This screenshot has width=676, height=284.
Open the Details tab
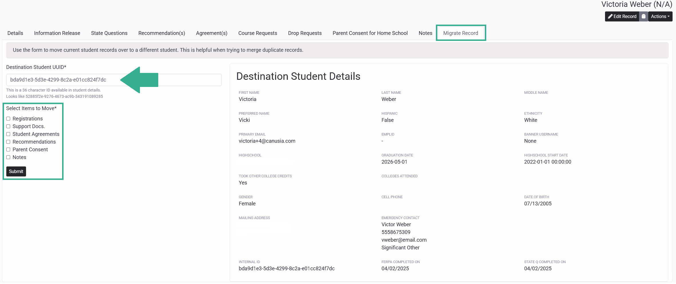click(x=15, y=33)
